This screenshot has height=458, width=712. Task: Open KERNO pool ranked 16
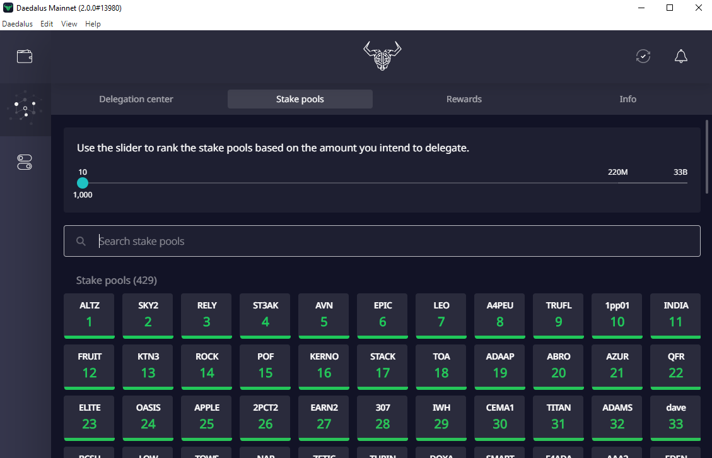point(324,367)
